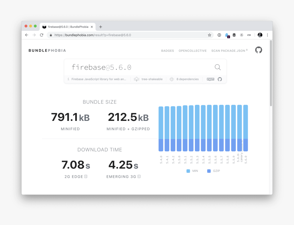The image size is (294, 225).
Task: Open GitHub repo icon in page header
Action: (x=258, y=50)
